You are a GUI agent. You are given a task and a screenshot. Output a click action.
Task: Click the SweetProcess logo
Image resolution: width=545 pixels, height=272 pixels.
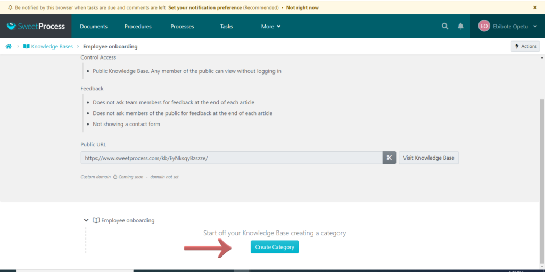36,26
